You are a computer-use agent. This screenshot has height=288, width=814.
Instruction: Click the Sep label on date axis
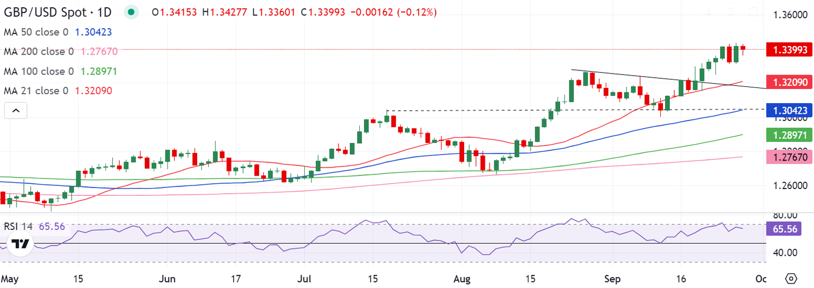click(x=613, y=278)
